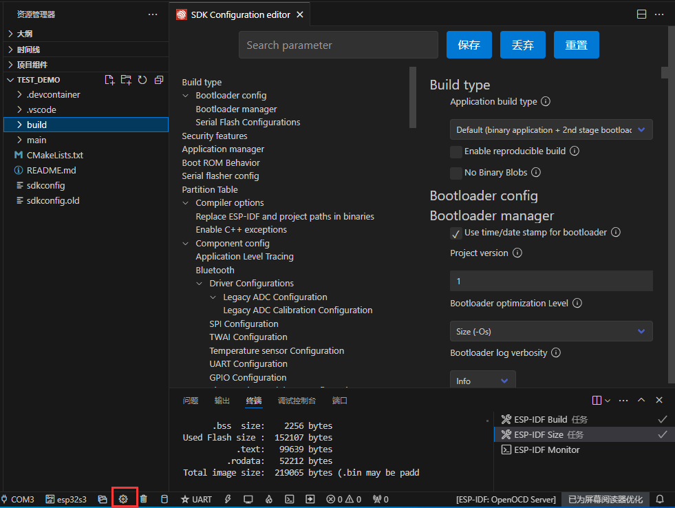
Task: Open notifications bell in status bar
Action: tap(660, 499)
